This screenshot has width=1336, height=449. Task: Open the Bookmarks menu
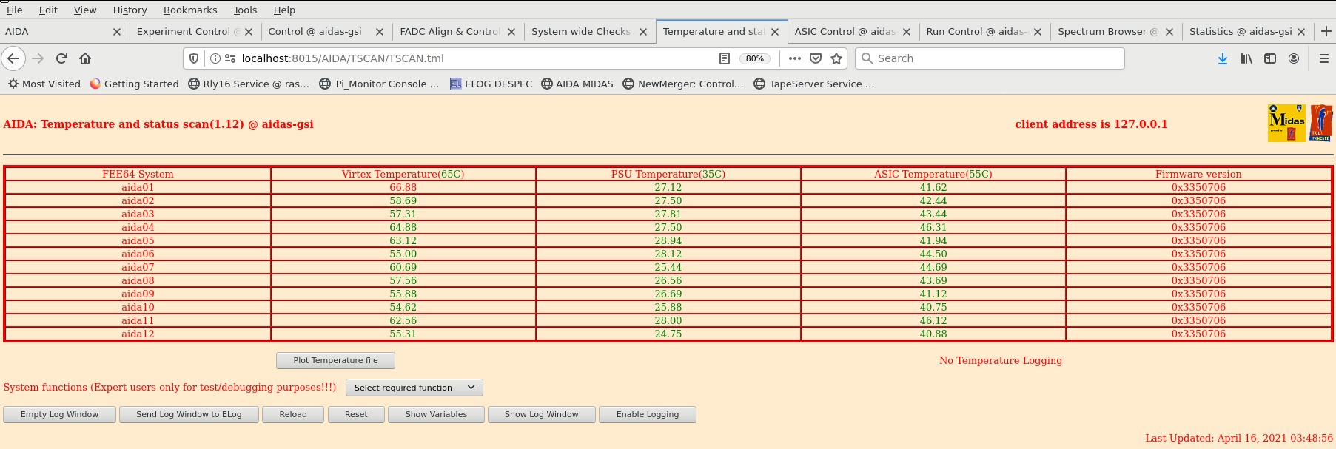pyautogui.click(x=190, y=10)
